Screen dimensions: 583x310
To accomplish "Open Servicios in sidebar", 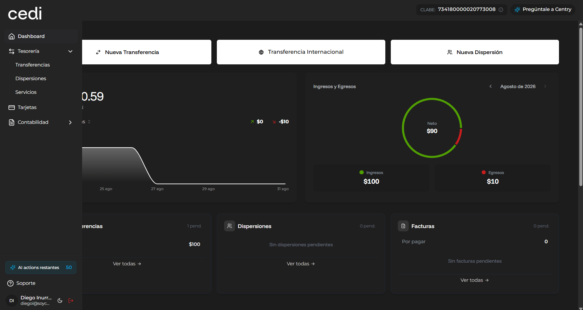I will (26, 92).
